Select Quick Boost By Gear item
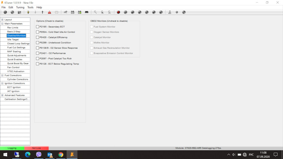Viewport: 283px width, 159px height. (18, 63)
